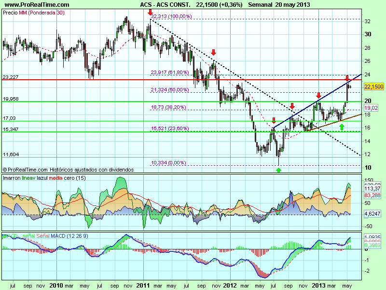The height and width of the screenshot is (290, 386).
Task: Select the '23,227' resistance level label
Action: click(11, 77)
